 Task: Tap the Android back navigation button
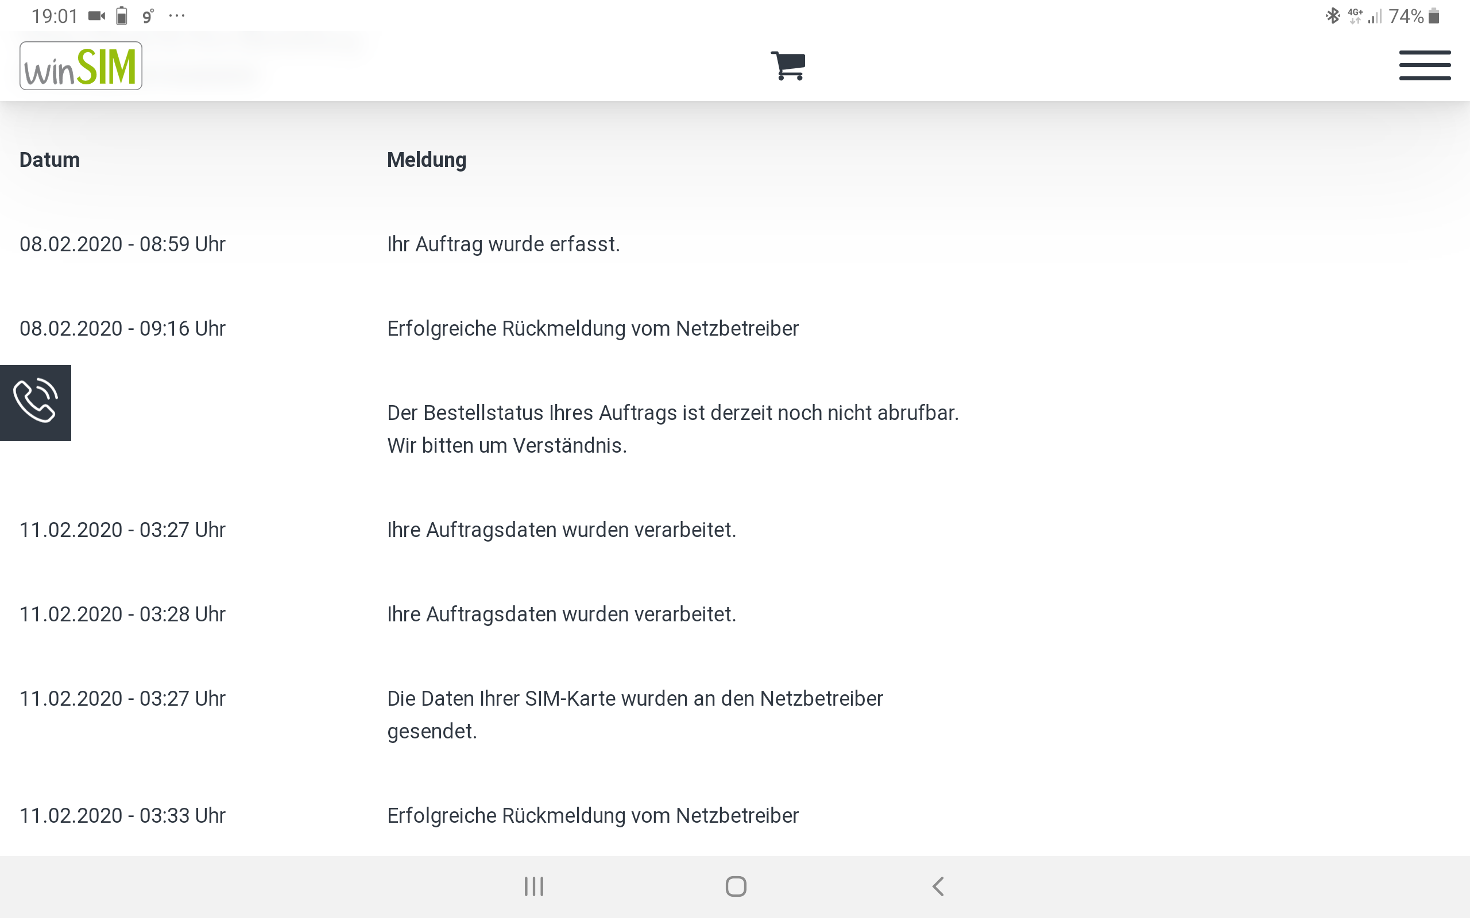coord(937,885)
